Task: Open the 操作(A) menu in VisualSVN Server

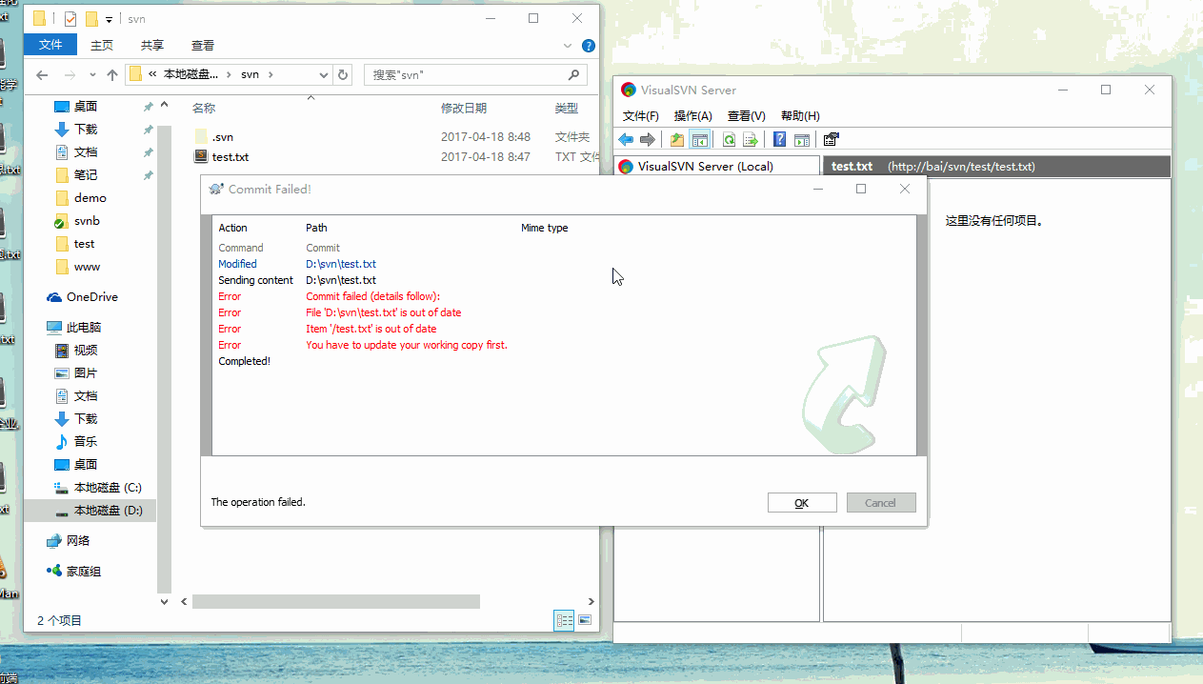Action: (x=693, y=116)
